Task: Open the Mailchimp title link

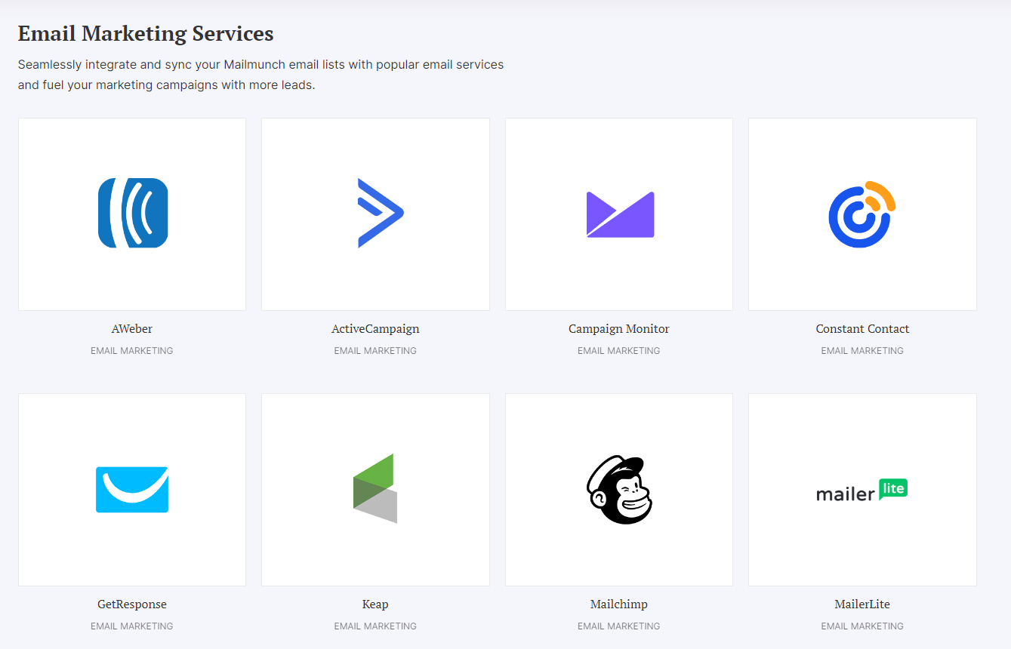Action: 619,604
